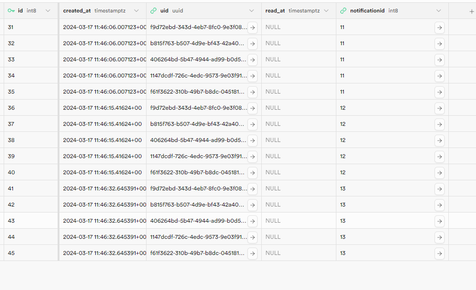This screenshot has height=290, width=476.
Task: Open foreign key arrow for uid in row 31
Action: point(253,28)
